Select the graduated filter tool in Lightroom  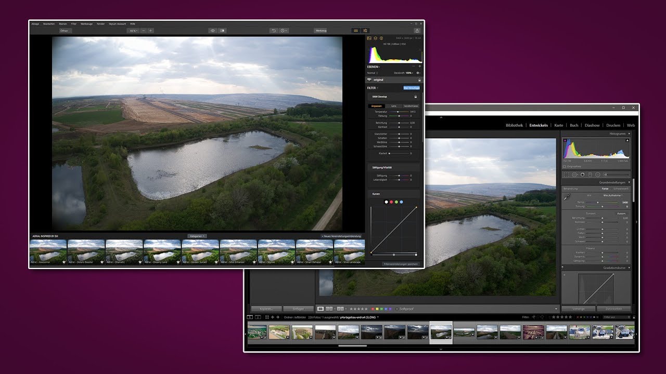(590, 175)
